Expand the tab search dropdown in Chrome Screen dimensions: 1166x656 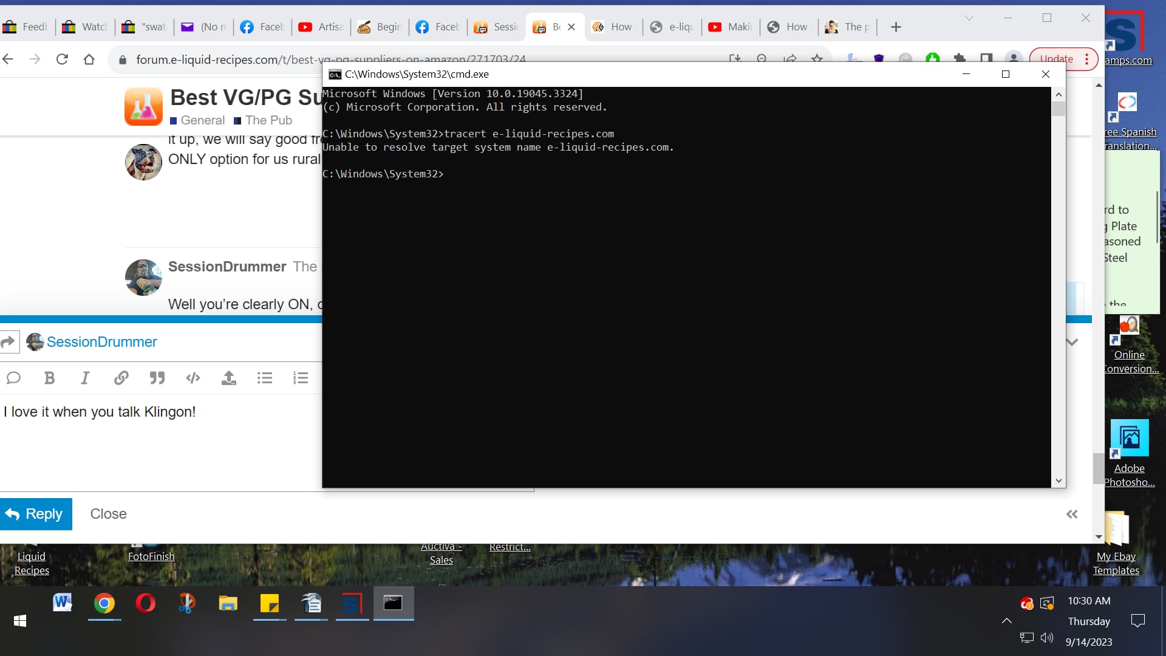969,18
